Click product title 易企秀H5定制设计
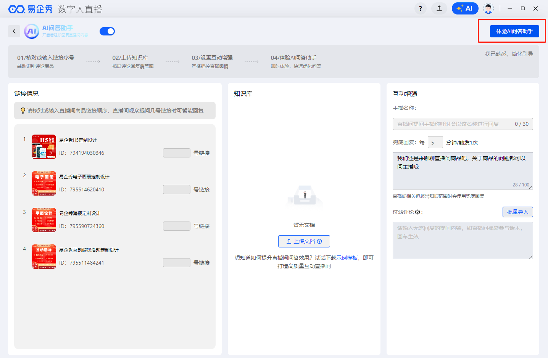This screenshot has width=548, height=358. (x=78, y=140)
